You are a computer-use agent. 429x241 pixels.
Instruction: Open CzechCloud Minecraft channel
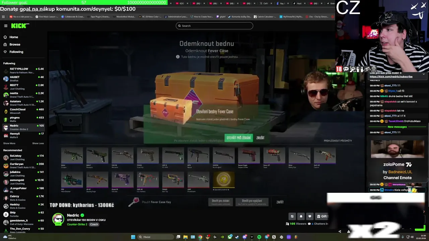[x=23, y=111]
